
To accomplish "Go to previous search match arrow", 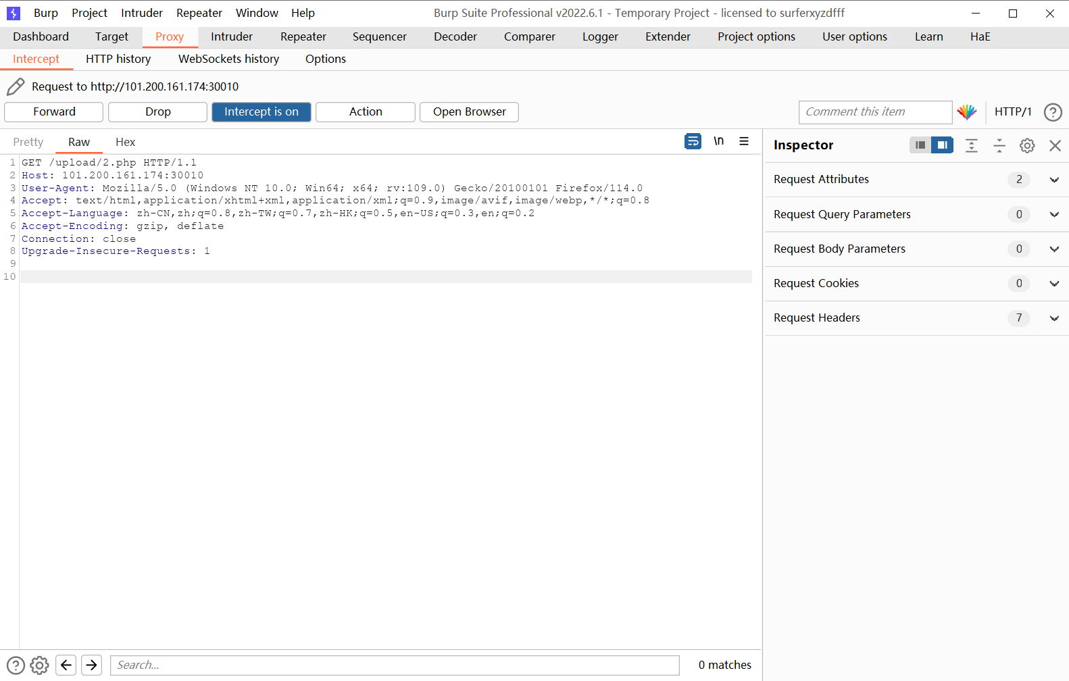I will [x=66, y=665].
